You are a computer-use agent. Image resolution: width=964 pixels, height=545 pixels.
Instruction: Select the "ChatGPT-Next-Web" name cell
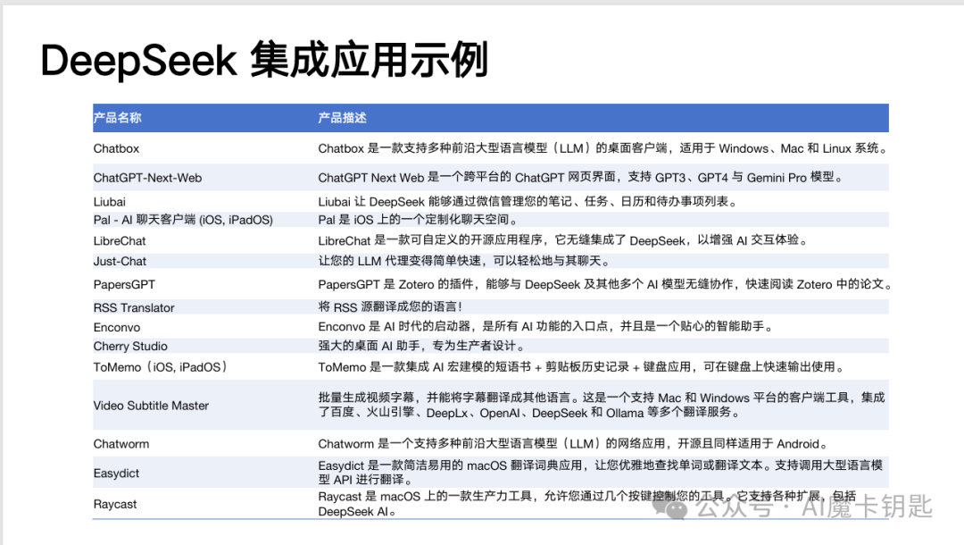click(147, 178)
